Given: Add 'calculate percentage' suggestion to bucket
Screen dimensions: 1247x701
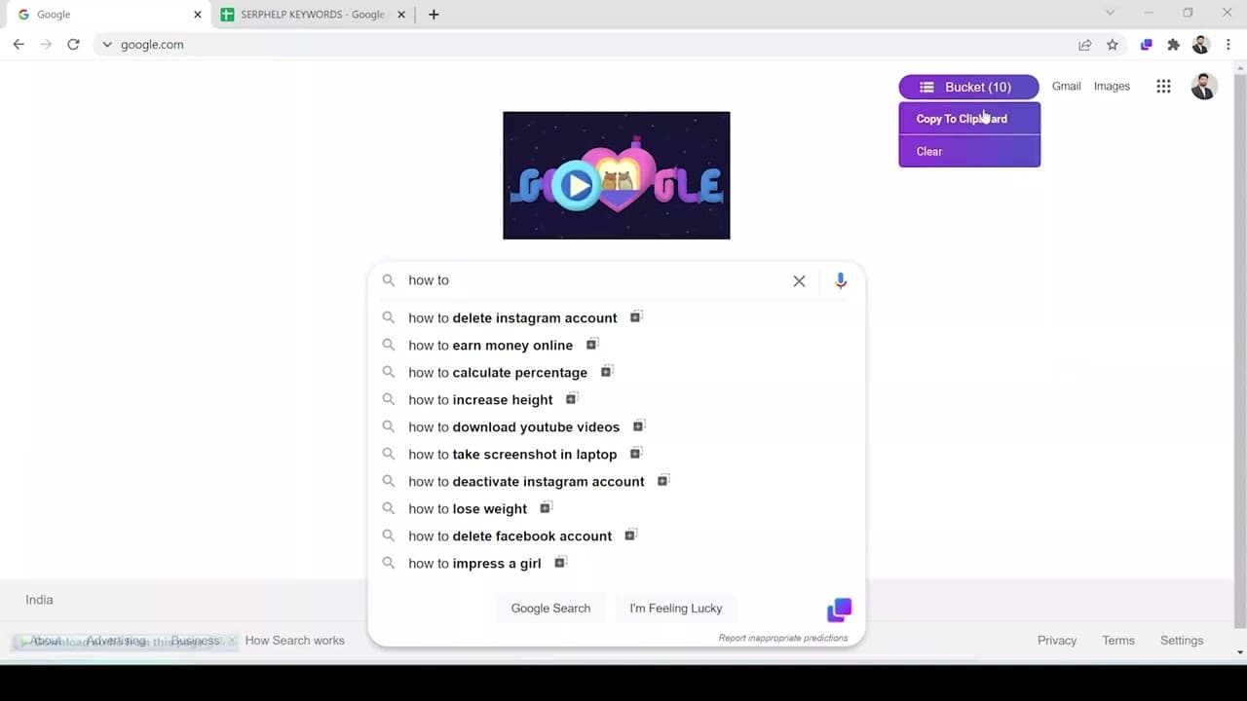Looking at the screenshot, I should point(606,372).
